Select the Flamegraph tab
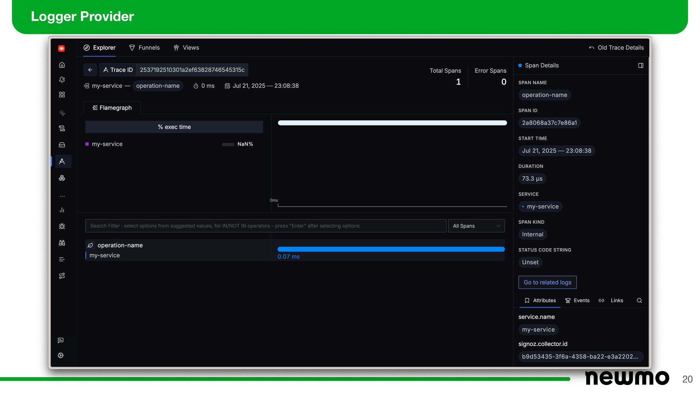Screen dimensions: 700x393 [x=112, y=108]
